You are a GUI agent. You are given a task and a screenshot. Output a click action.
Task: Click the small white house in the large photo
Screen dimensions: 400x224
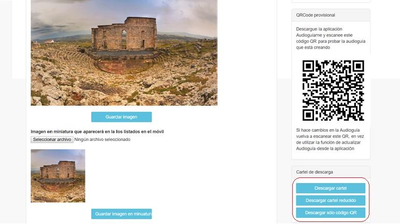click(49, 41)
